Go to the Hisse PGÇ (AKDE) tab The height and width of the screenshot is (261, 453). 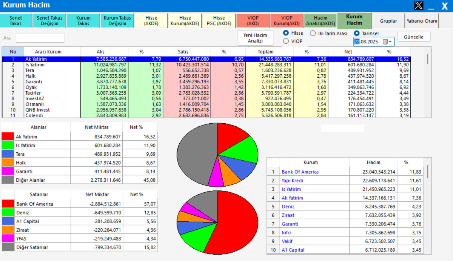[x=219, y=21]
